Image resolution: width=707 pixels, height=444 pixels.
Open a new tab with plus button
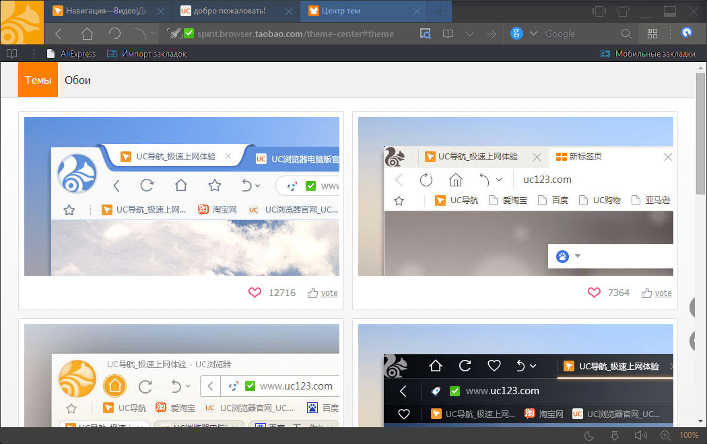[x=440, y=11]
